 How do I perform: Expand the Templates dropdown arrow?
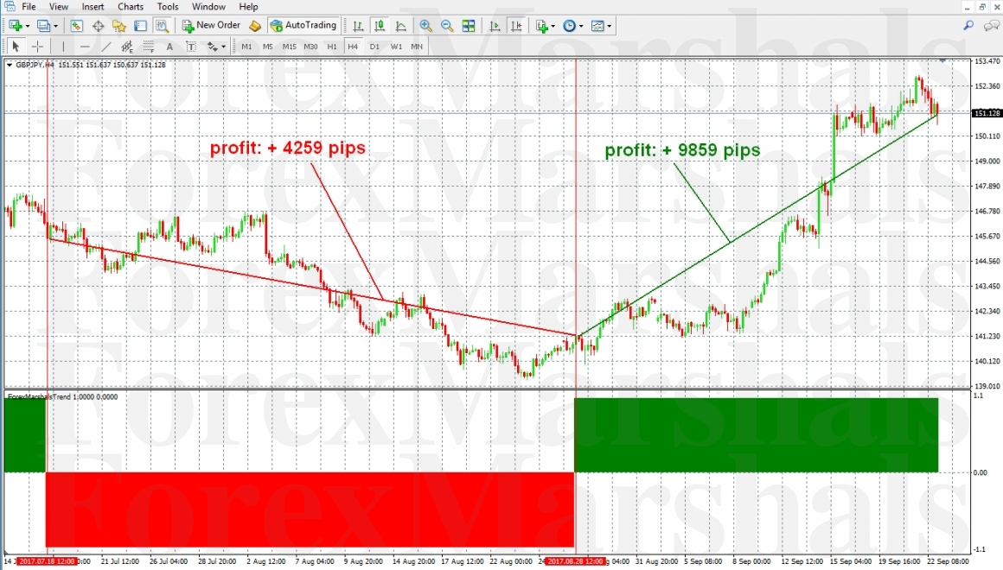pos(609,26)
